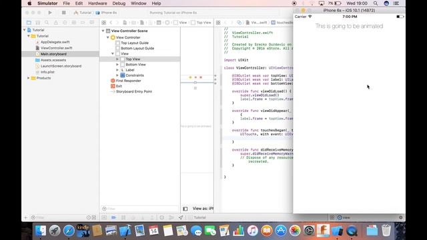Select Storyboard Entry Point in outline

133,91
